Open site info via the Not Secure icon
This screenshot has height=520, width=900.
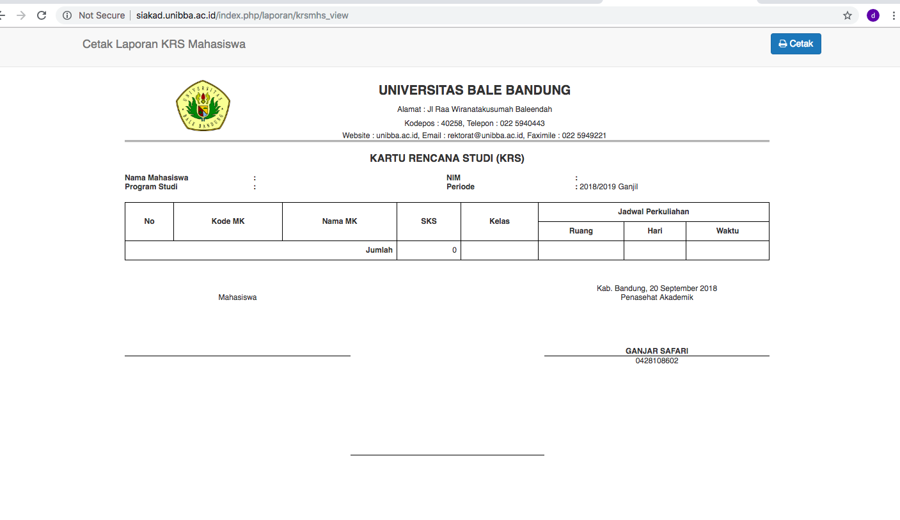[x=67, y=15]
